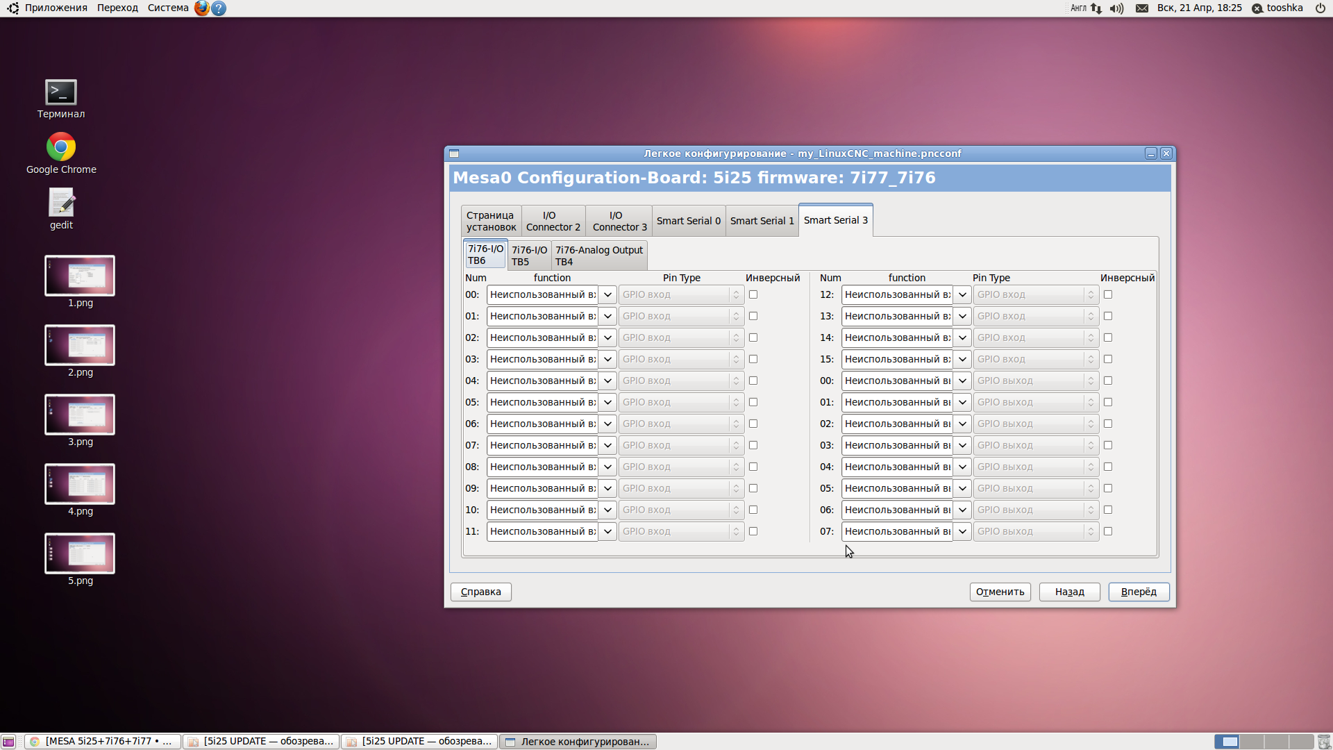Viewport: 1333px width, 750px height.
Task: Toggle the inverted checkbox for input 05
Action: coord(753,402)
